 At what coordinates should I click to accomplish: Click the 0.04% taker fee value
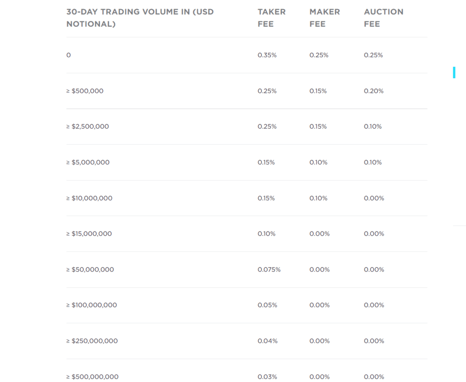click(x=268, y=341)
